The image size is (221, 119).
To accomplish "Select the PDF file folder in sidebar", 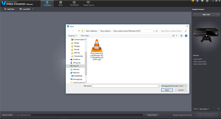I will point(76,53).
